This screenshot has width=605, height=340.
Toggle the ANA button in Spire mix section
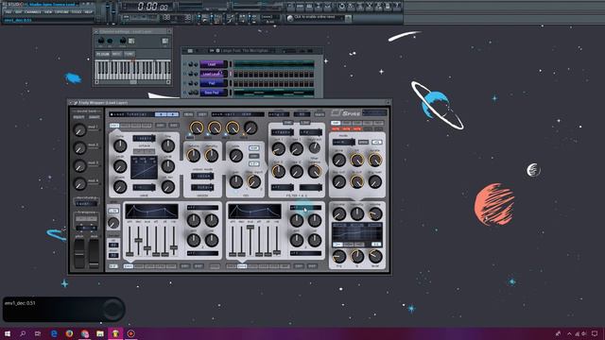pos(253,148)
